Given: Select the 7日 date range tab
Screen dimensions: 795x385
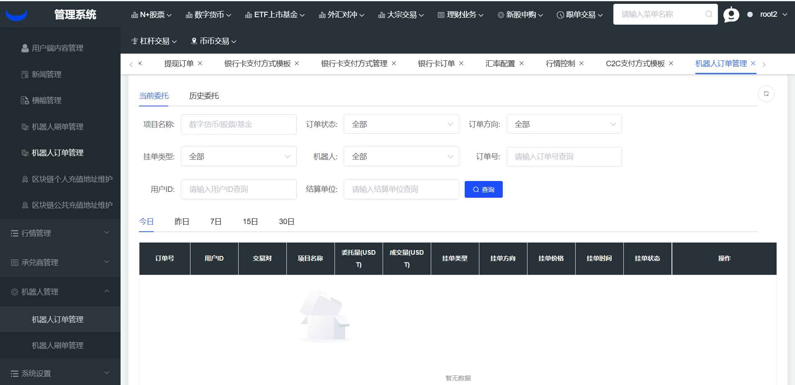Looking at the screenshot, I should pos(216,222).
